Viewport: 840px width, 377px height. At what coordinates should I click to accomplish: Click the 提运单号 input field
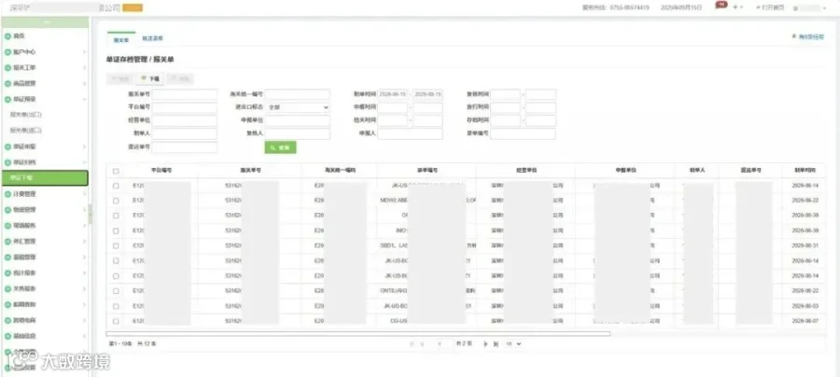(x=185, y=147)
